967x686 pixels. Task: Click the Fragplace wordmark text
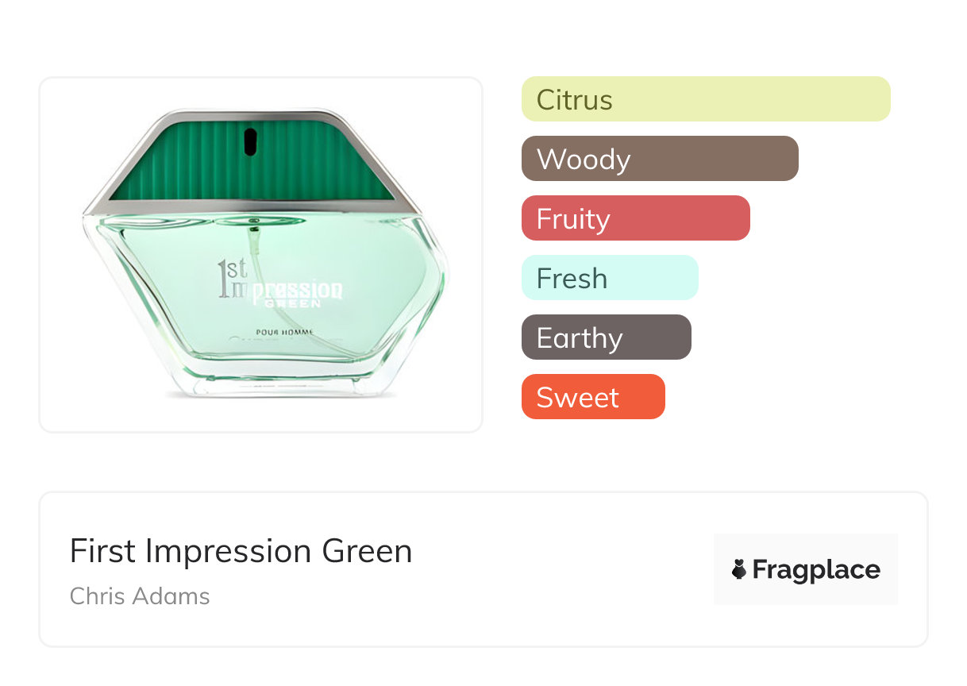[x=816, y=569]
